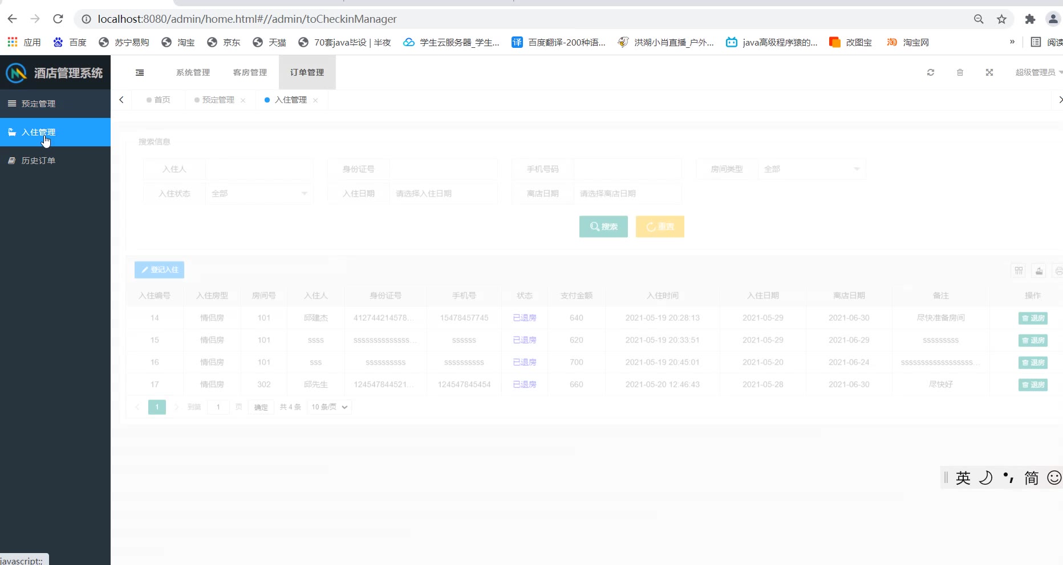Click browser reload page icon
Viewport: 1063px width, 565px height.
click(x=58, y=19)
